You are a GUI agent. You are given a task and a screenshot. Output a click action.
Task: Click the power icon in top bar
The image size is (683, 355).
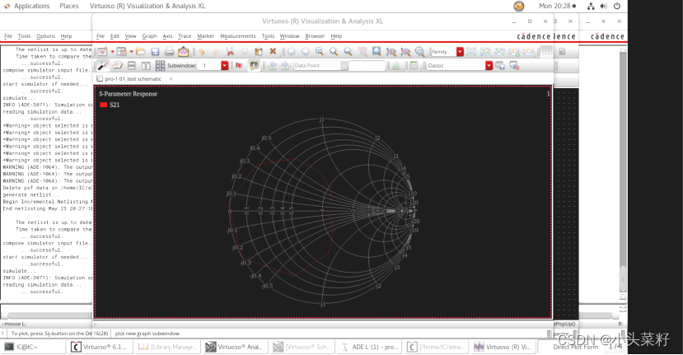(617, 6)
